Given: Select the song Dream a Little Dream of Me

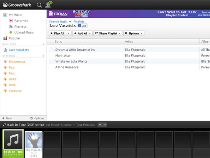Looking at the screenshot, I should pos(75,50).
